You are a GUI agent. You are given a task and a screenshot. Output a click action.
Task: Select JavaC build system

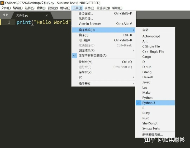pyautogui.click(x=155, y=82)
